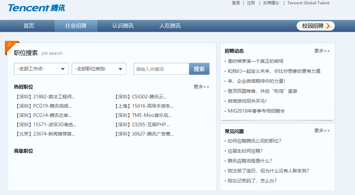The width and height of the screenshot is (355, 195).
Task: Show more 招聘动态 news via 更多
Action: tap(322, 51)
